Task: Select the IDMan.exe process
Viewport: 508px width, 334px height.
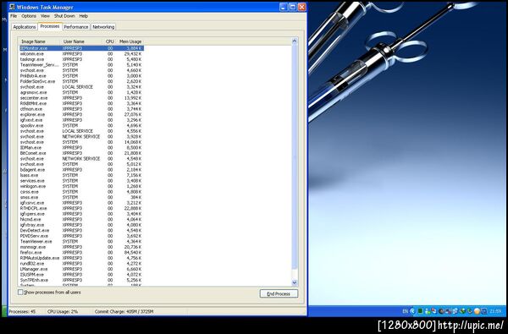Action: click(x=81, y=148)
